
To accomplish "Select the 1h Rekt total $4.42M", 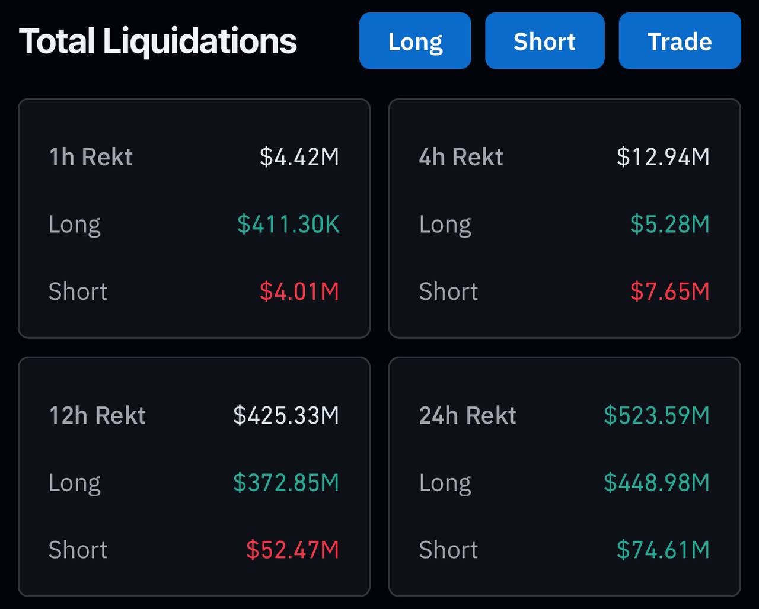I will (299, 157).
